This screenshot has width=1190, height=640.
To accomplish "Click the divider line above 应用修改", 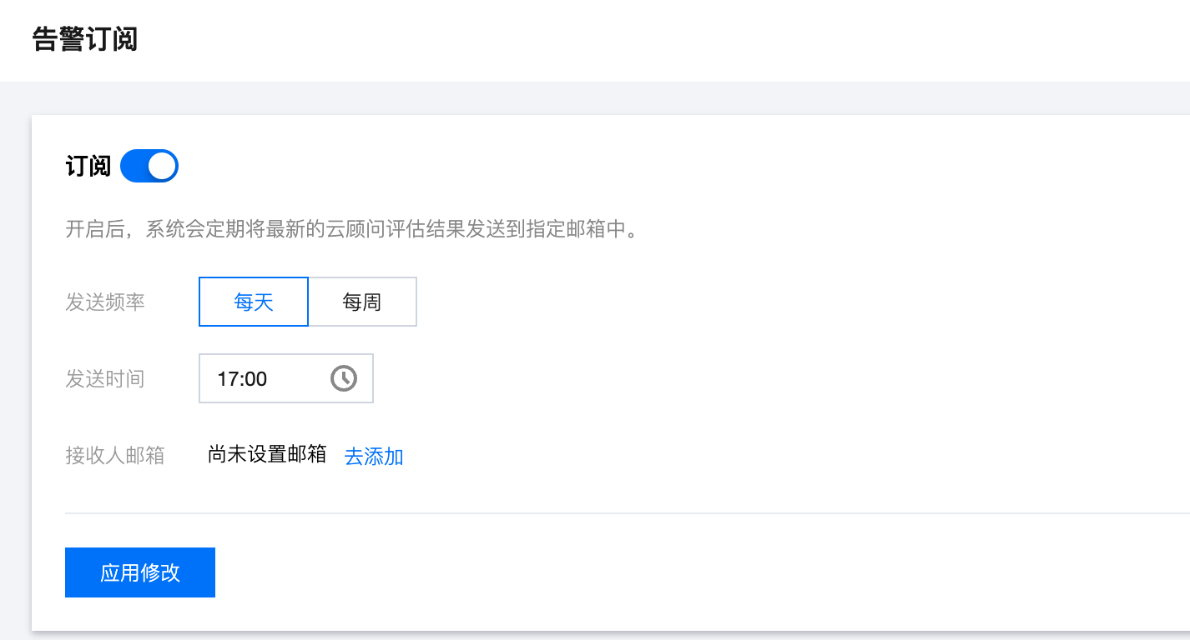I will pos(584,513).
